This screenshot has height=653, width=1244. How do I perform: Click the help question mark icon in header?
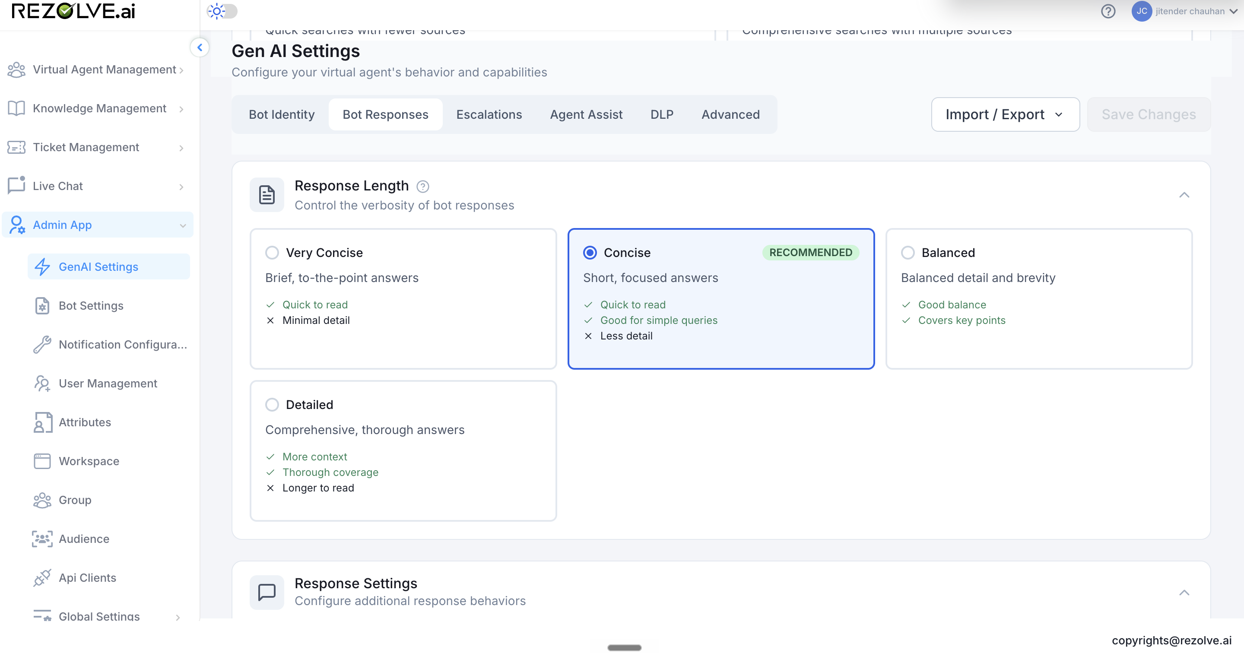1108,11
